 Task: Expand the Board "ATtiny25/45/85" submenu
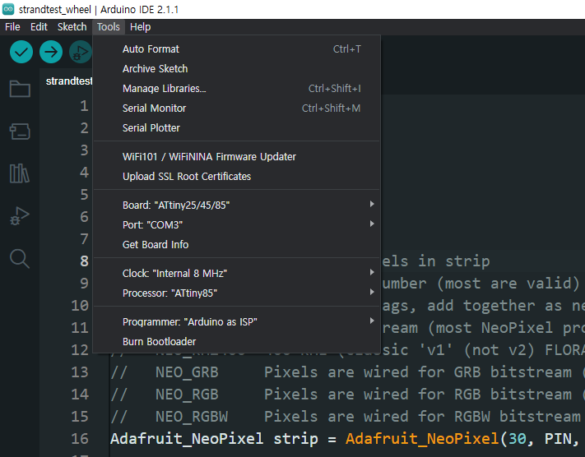point(236,205)
